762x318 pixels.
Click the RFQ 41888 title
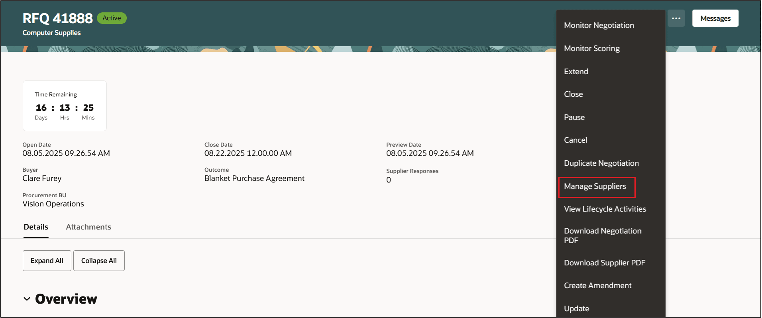pos(57,18)
